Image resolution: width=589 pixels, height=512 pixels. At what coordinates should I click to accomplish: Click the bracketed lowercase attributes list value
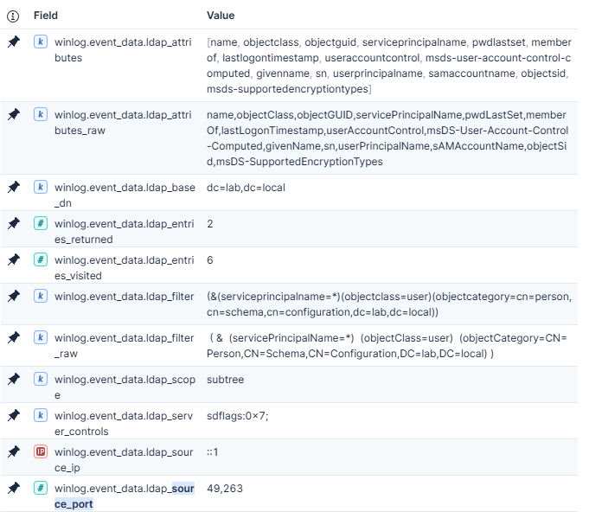tap(389, 66)
